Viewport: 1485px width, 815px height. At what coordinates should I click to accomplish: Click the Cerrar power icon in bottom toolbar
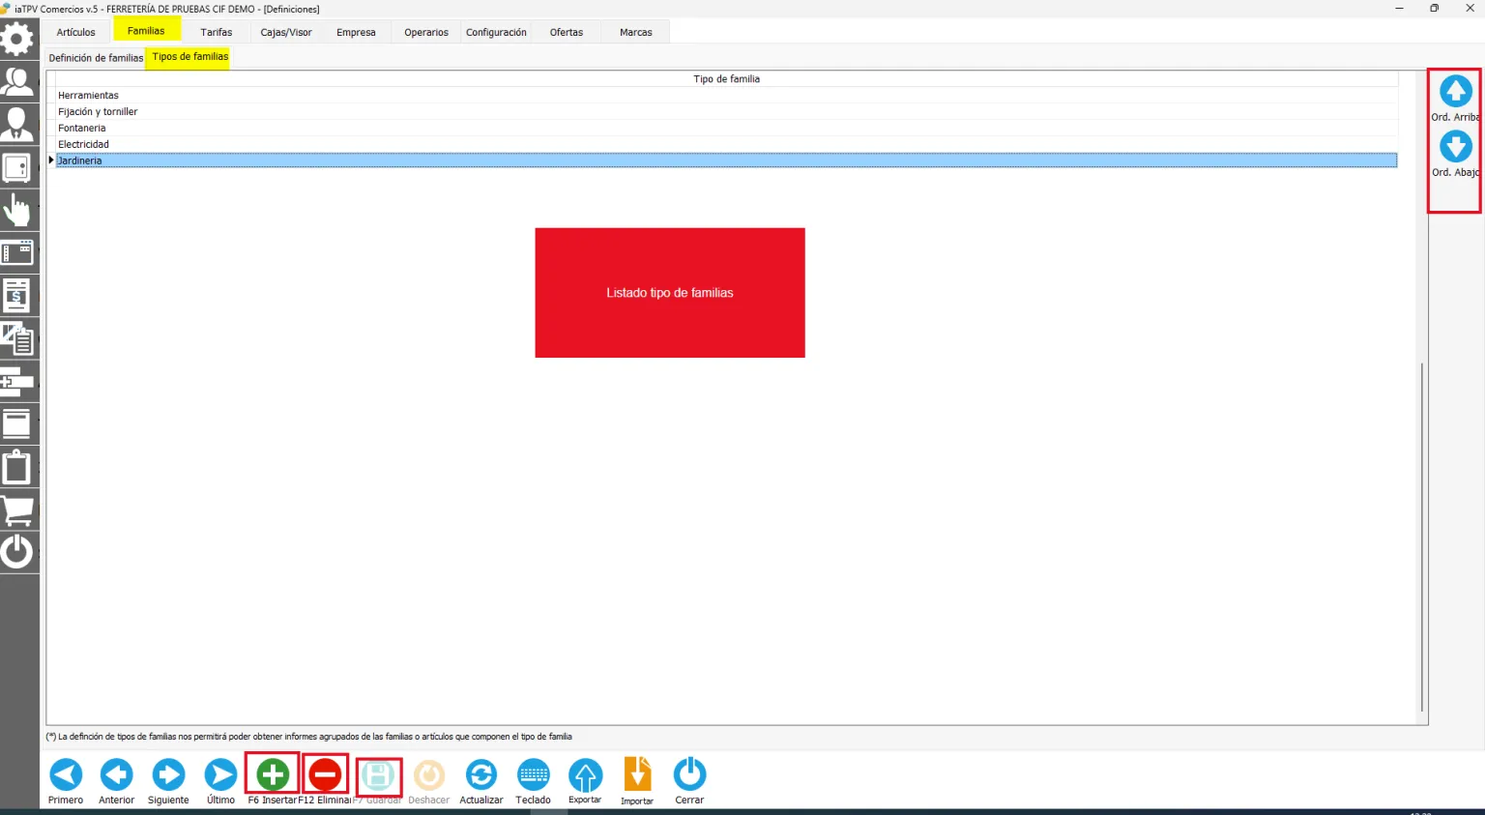[x=689, y=774]
